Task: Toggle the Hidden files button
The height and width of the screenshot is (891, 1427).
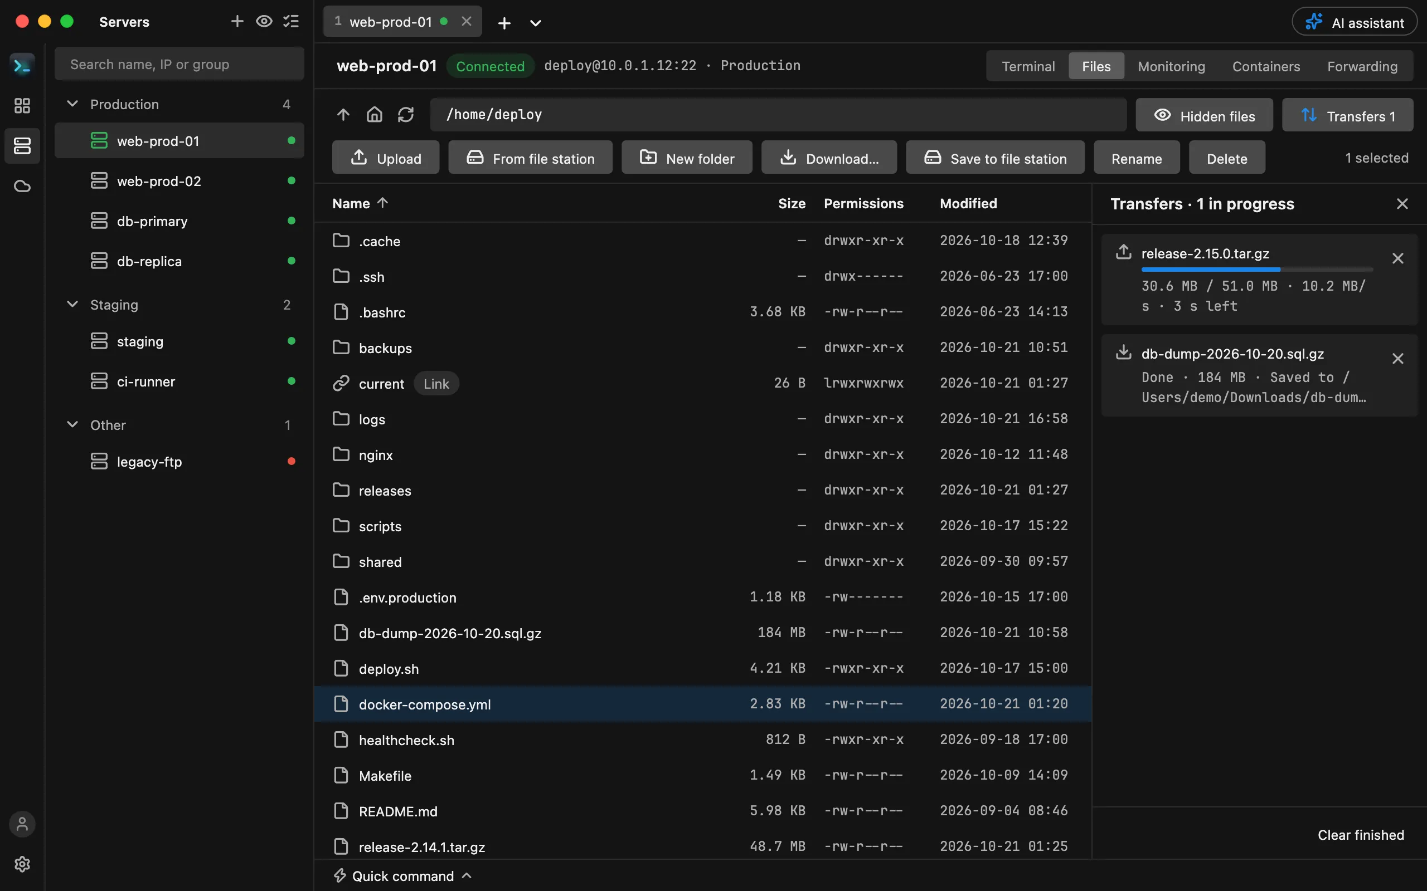Action: (x=1204, y=115)
